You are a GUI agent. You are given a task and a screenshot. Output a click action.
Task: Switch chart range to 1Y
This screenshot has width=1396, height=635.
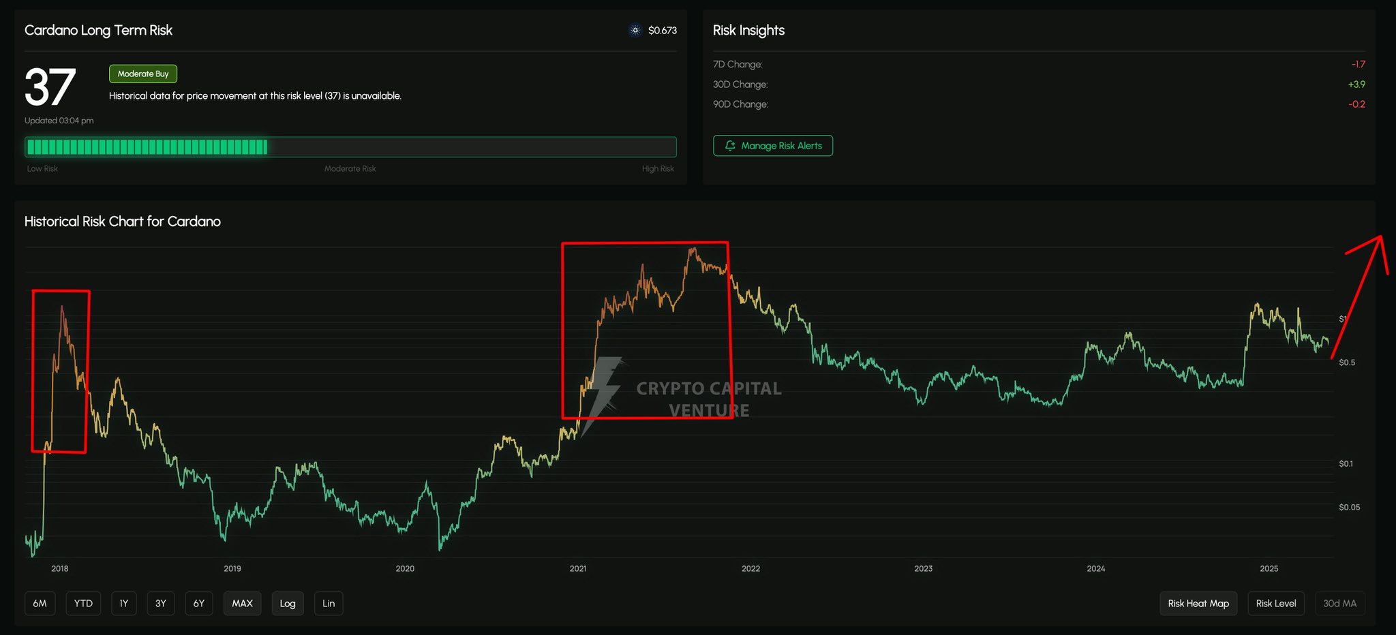tap(123, 604)
